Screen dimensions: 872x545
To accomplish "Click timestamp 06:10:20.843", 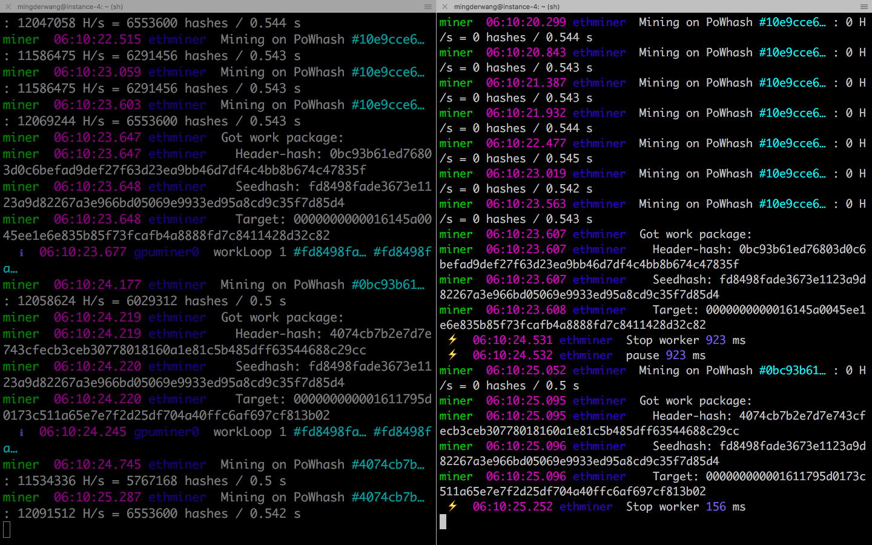I will click(526, 53).
